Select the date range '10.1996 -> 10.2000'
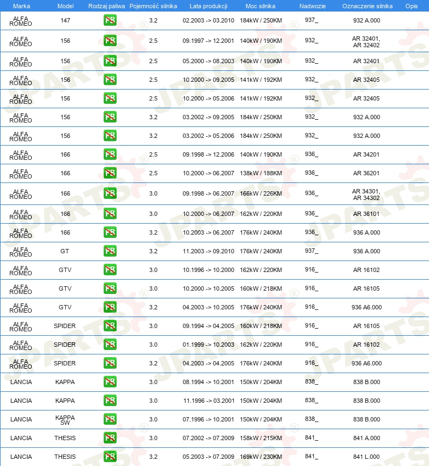The height and width of the screenshot is (466, 429). coord(208,270)
